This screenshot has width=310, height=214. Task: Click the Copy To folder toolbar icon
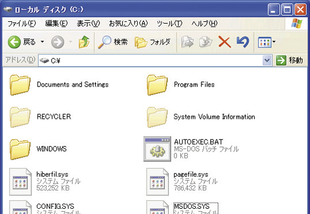(206, 42)
